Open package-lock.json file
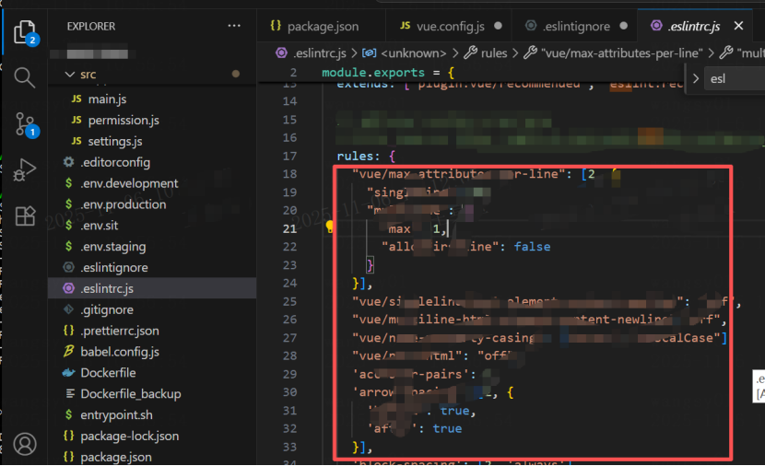Image resolution: width=765 pixels, height=466 pixels. (x=129, y=436)
